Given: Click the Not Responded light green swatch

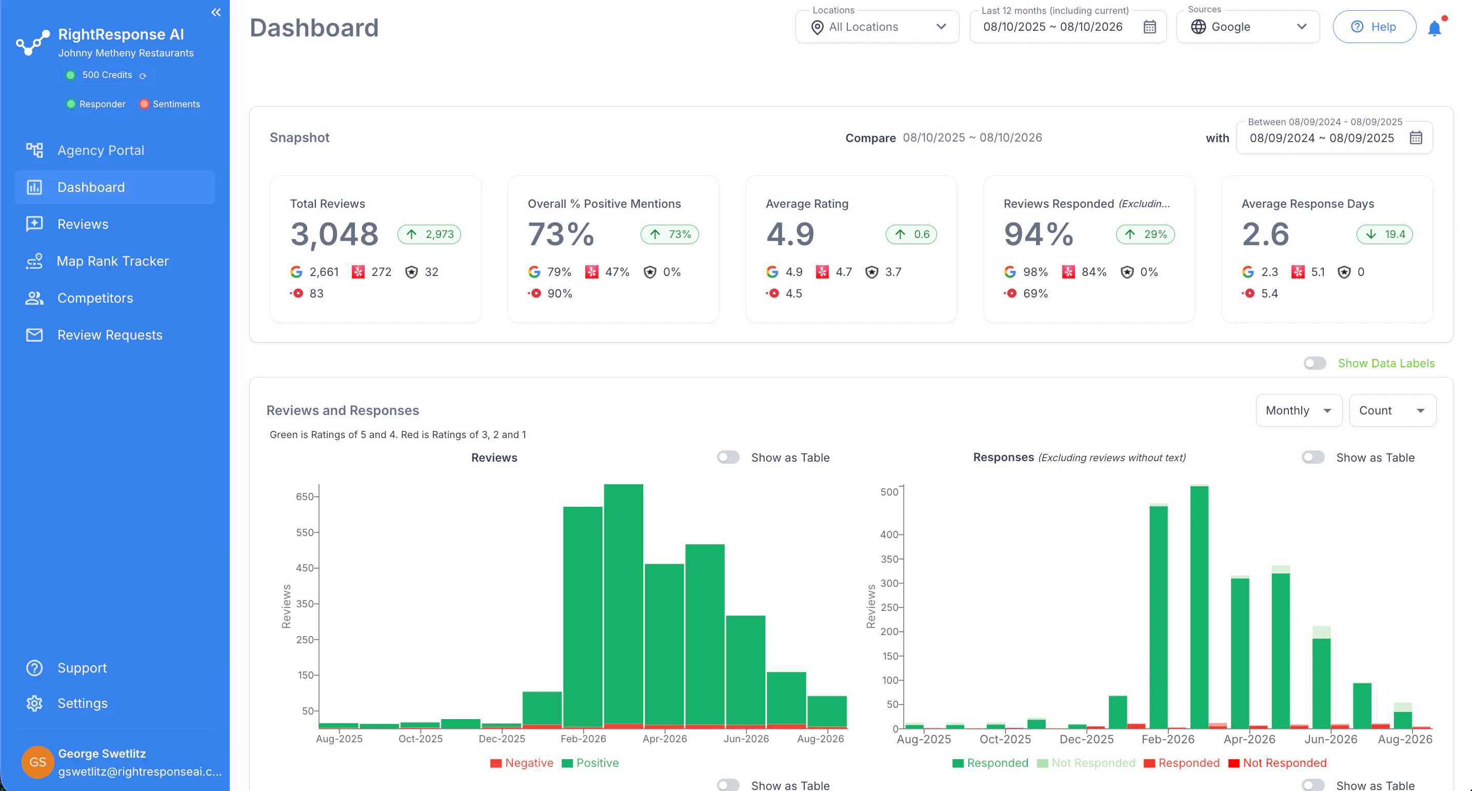Looking at the screenshot, I should (x=1042, y=763).
